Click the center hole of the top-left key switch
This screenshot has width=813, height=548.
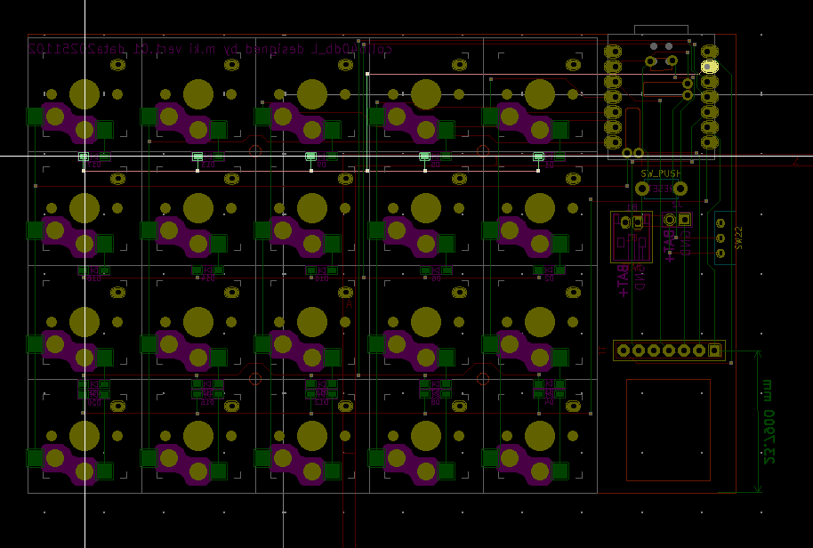(85, 94)
